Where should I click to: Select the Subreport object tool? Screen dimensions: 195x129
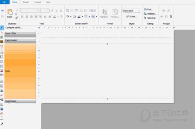coord(2,52)
